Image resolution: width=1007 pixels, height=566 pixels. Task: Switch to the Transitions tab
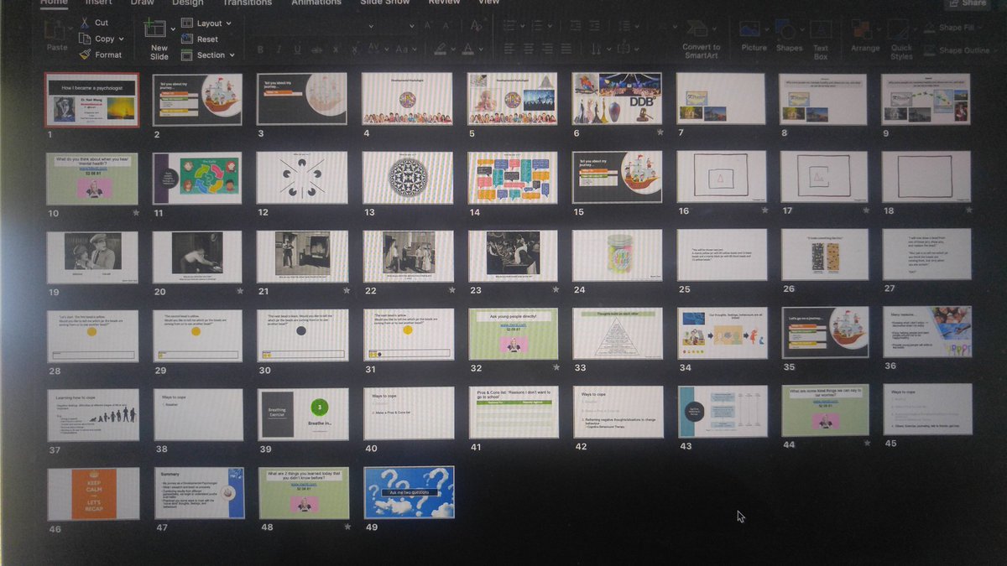(x=247, y=3)
